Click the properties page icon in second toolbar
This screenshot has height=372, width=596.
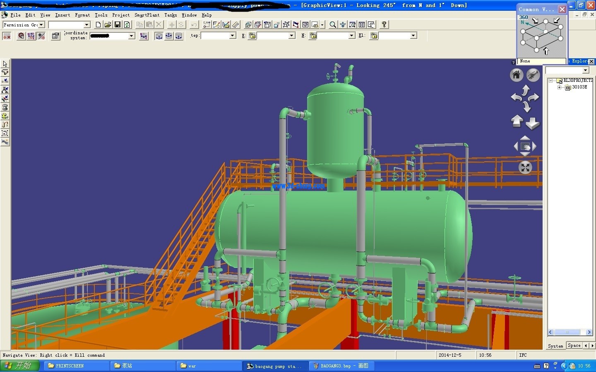click(55, 36)
